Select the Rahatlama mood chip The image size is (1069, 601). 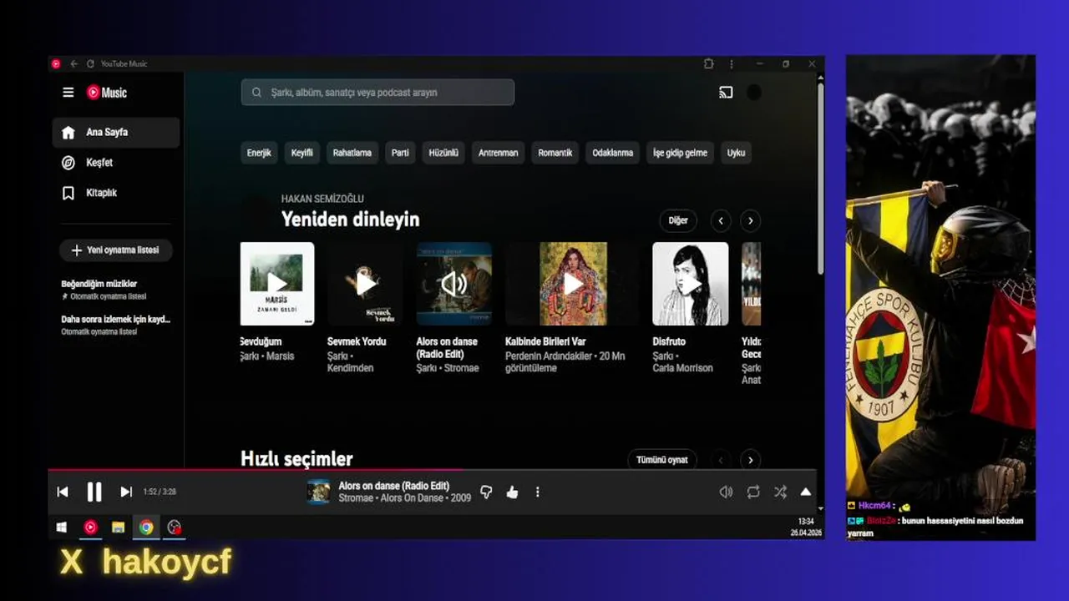point(352,153)
